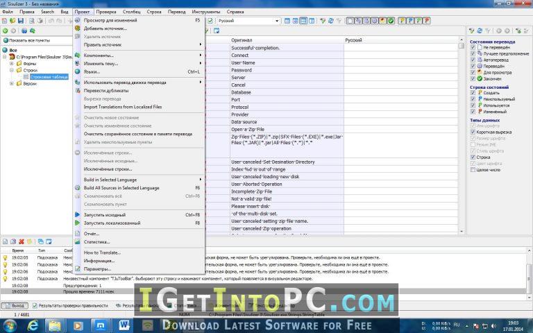
Task: Click the refresh filter icon in right panel toolbar
Action: point(480,31)
